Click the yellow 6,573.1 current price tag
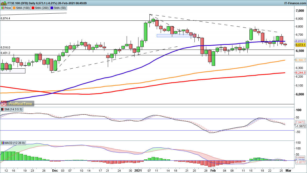This screenshot has height=173, width=307. point(300,45)
